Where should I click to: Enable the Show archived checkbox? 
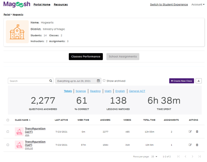[x=104, y=81]
